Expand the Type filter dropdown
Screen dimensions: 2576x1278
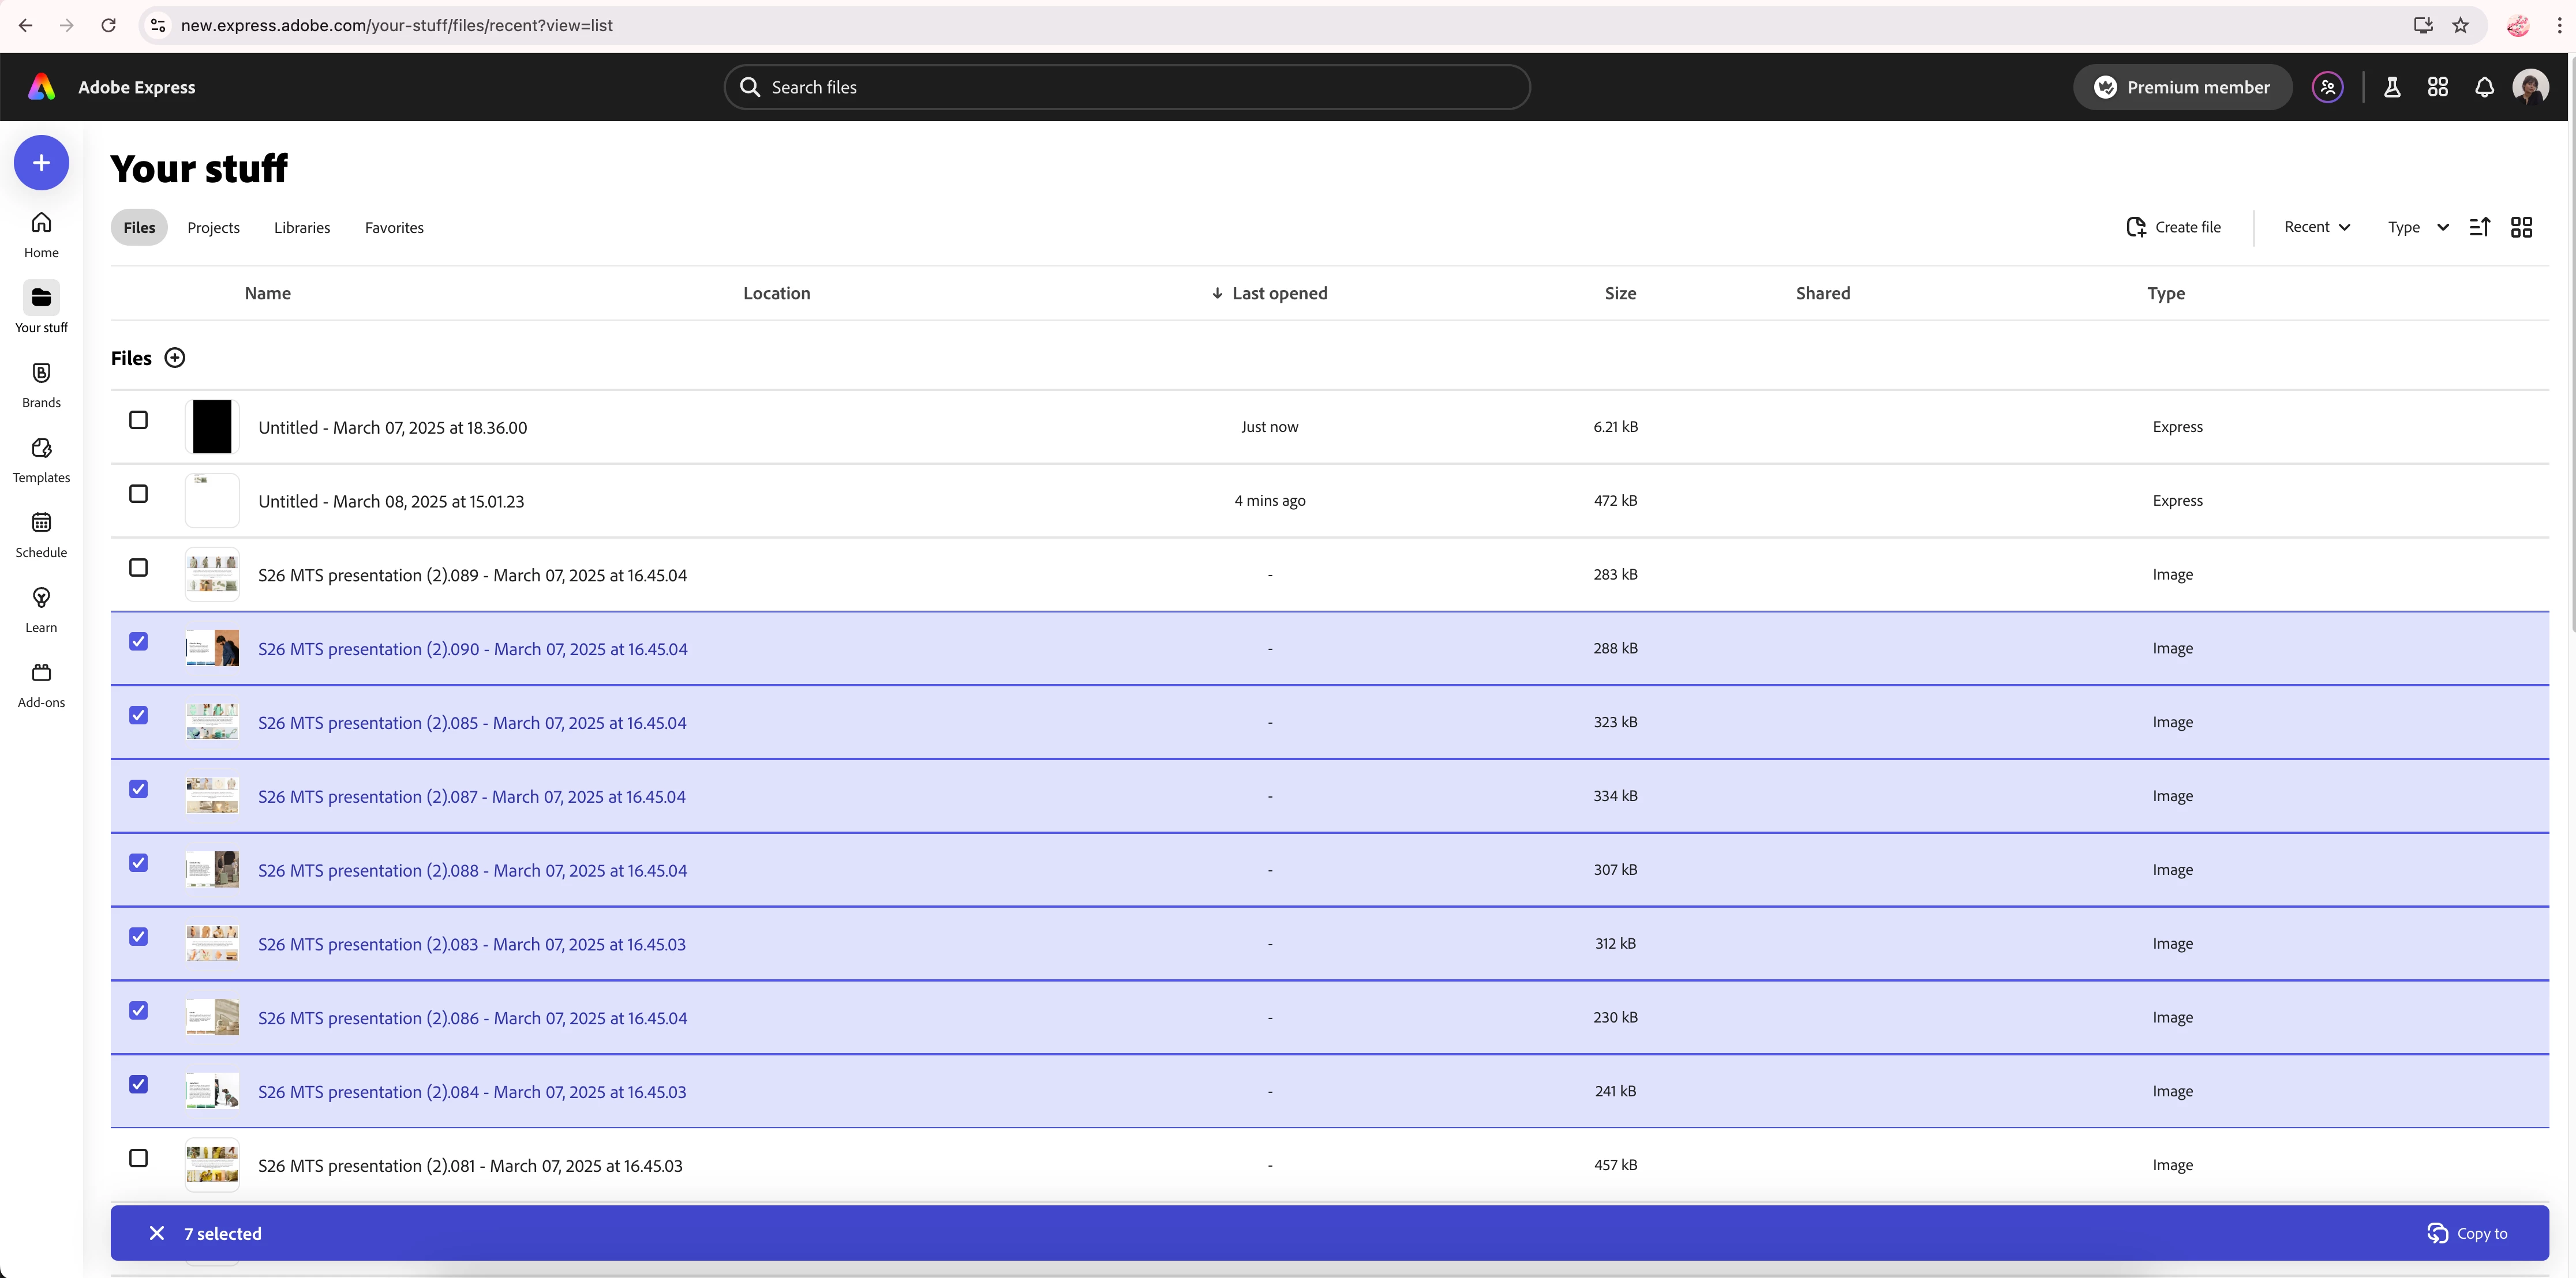point(2417,227)
